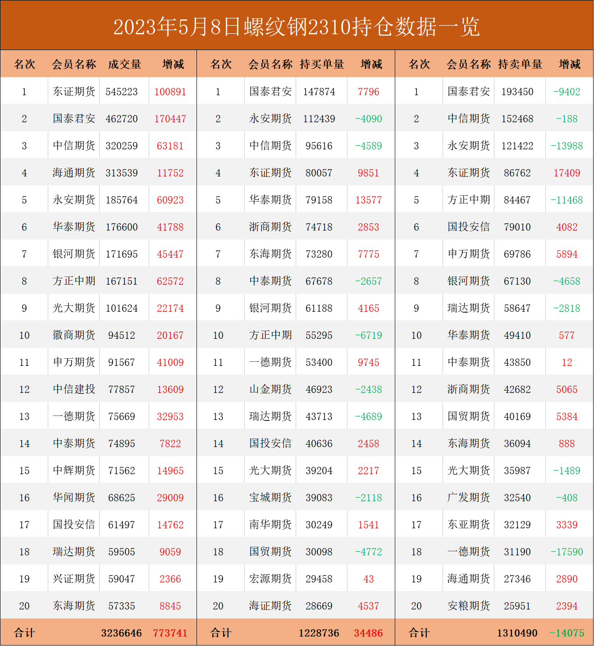Click the short position value 69786

click(x=517, y=254)
